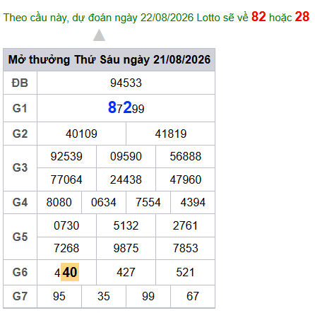315x313 pixels.
Task: Click the G5 row label
Action: pyautogui.click(x=20, y=237)
